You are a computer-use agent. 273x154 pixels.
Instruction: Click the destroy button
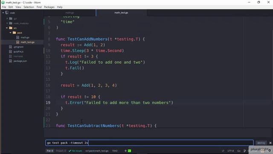click(261, 143)
